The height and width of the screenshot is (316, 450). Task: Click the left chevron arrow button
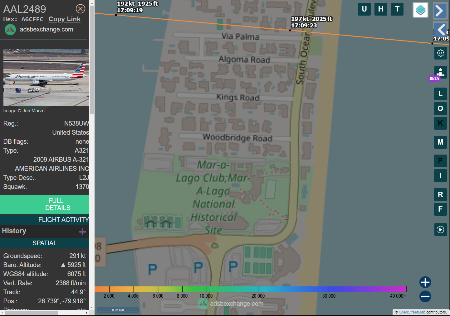coord(441,30)
